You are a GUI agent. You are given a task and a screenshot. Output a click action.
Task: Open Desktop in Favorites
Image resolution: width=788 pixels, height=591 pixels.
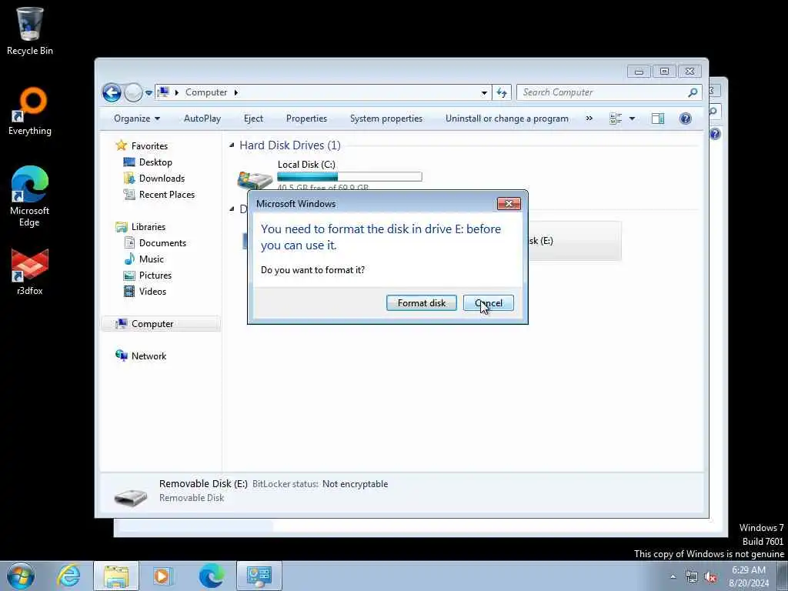155,162
